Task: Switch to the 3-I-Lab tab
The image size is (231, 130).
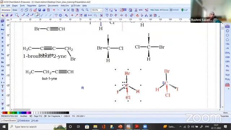Action: 35,121
